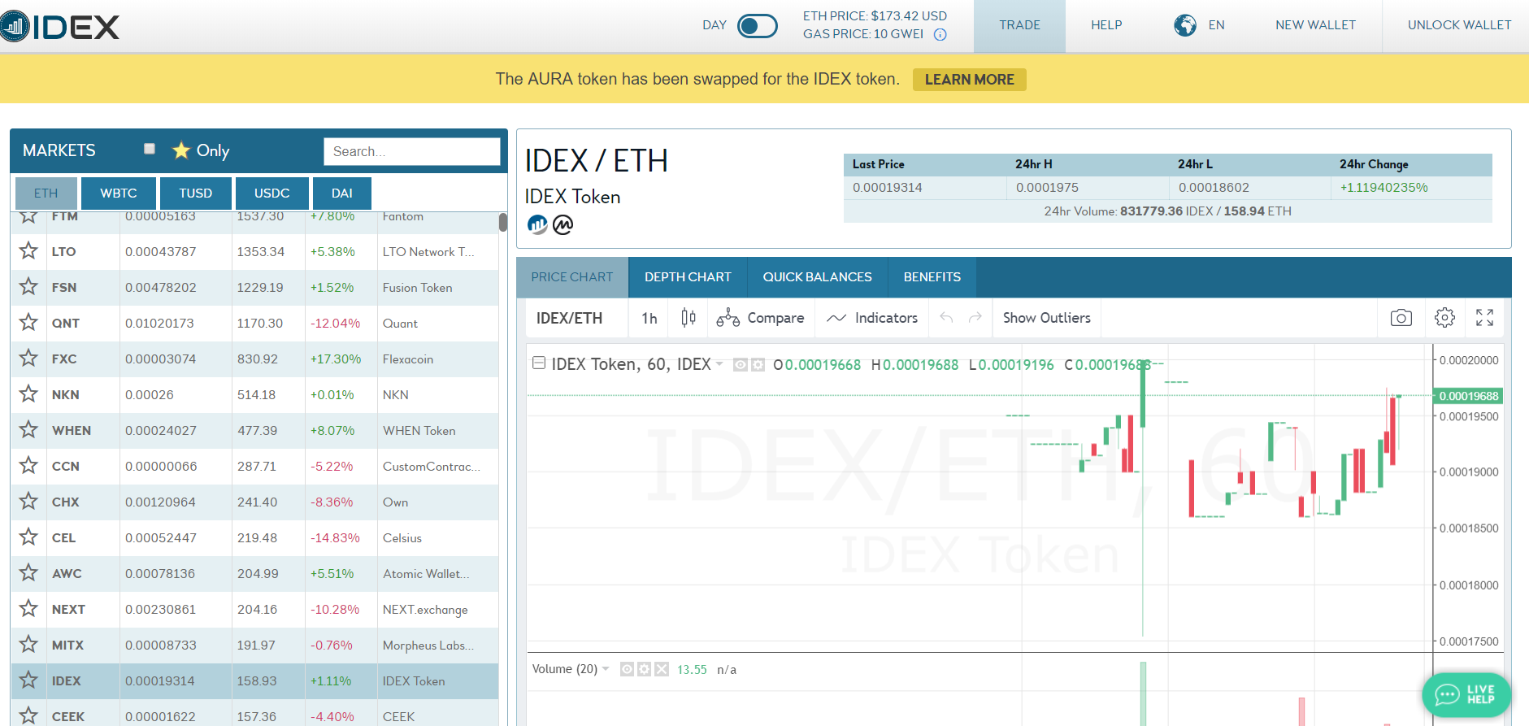Favorite the MITX market star
This screenshot has height=726, width=1529.
[x=28, y=645]
